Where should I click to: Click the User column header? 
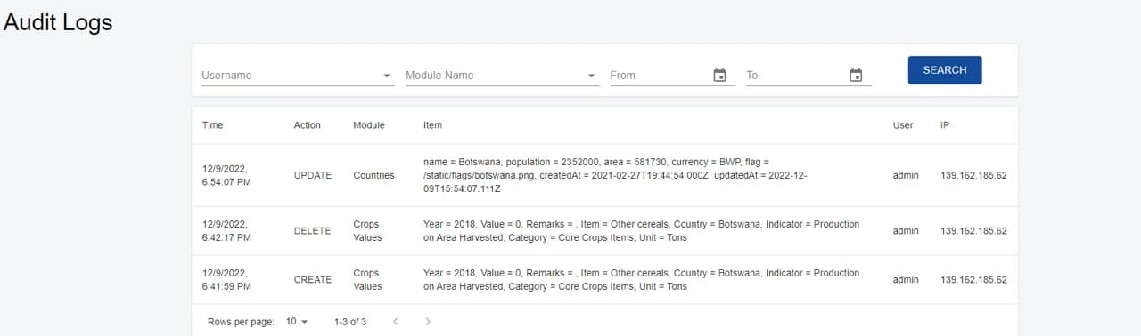point(903,125)
